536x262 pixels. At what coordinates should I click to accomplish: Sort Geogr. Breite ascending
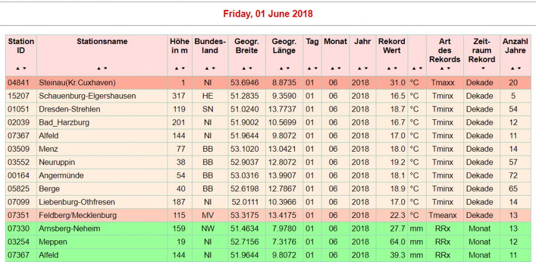(x=243, y=69)
